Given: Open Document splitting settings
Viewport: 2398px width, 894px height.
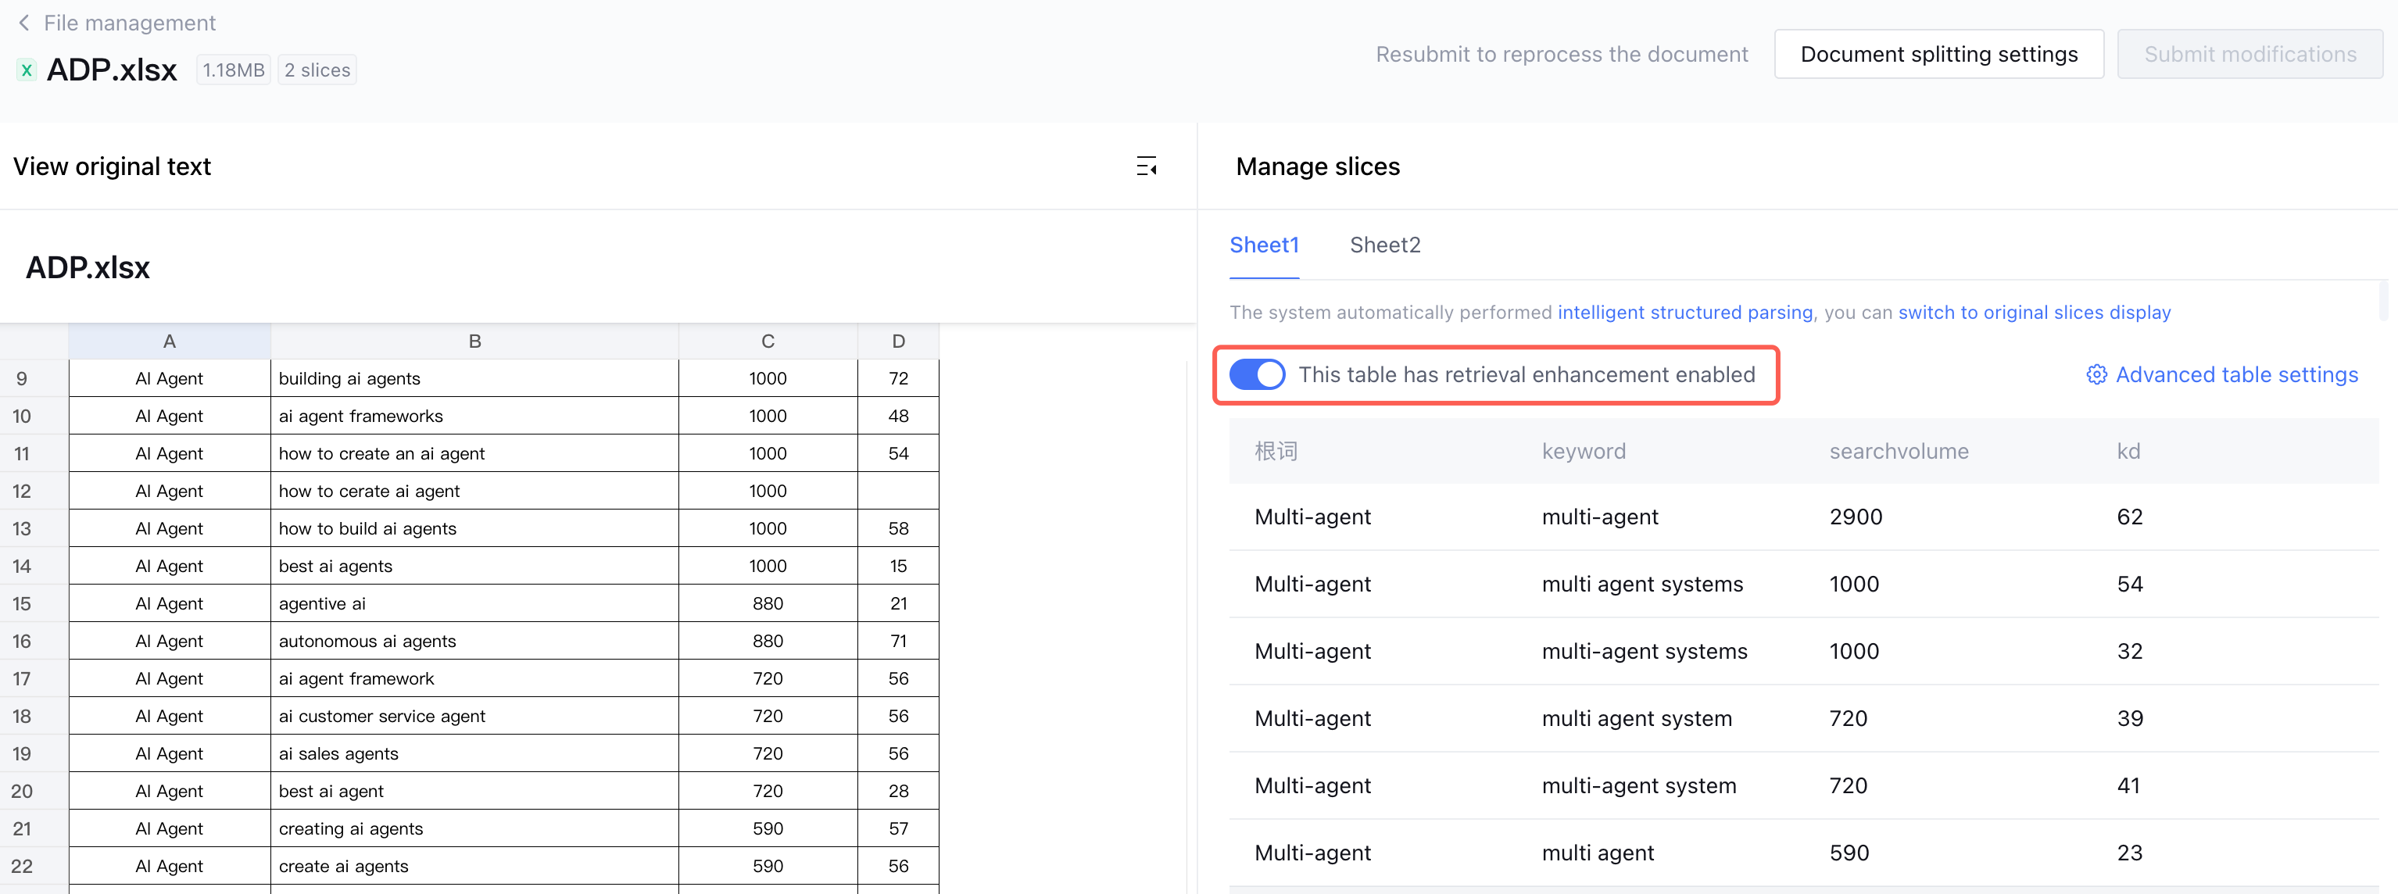Looking at the screenshot, I should point(1938,54).
